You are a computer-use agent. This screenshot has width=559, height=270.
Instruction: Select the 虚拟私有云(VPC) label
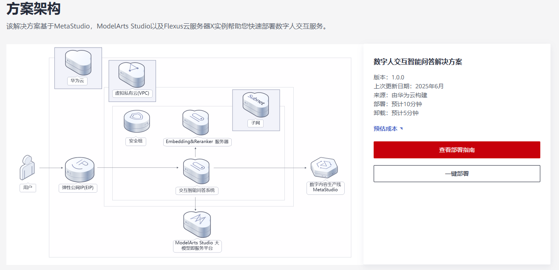(x=132, y=93)
